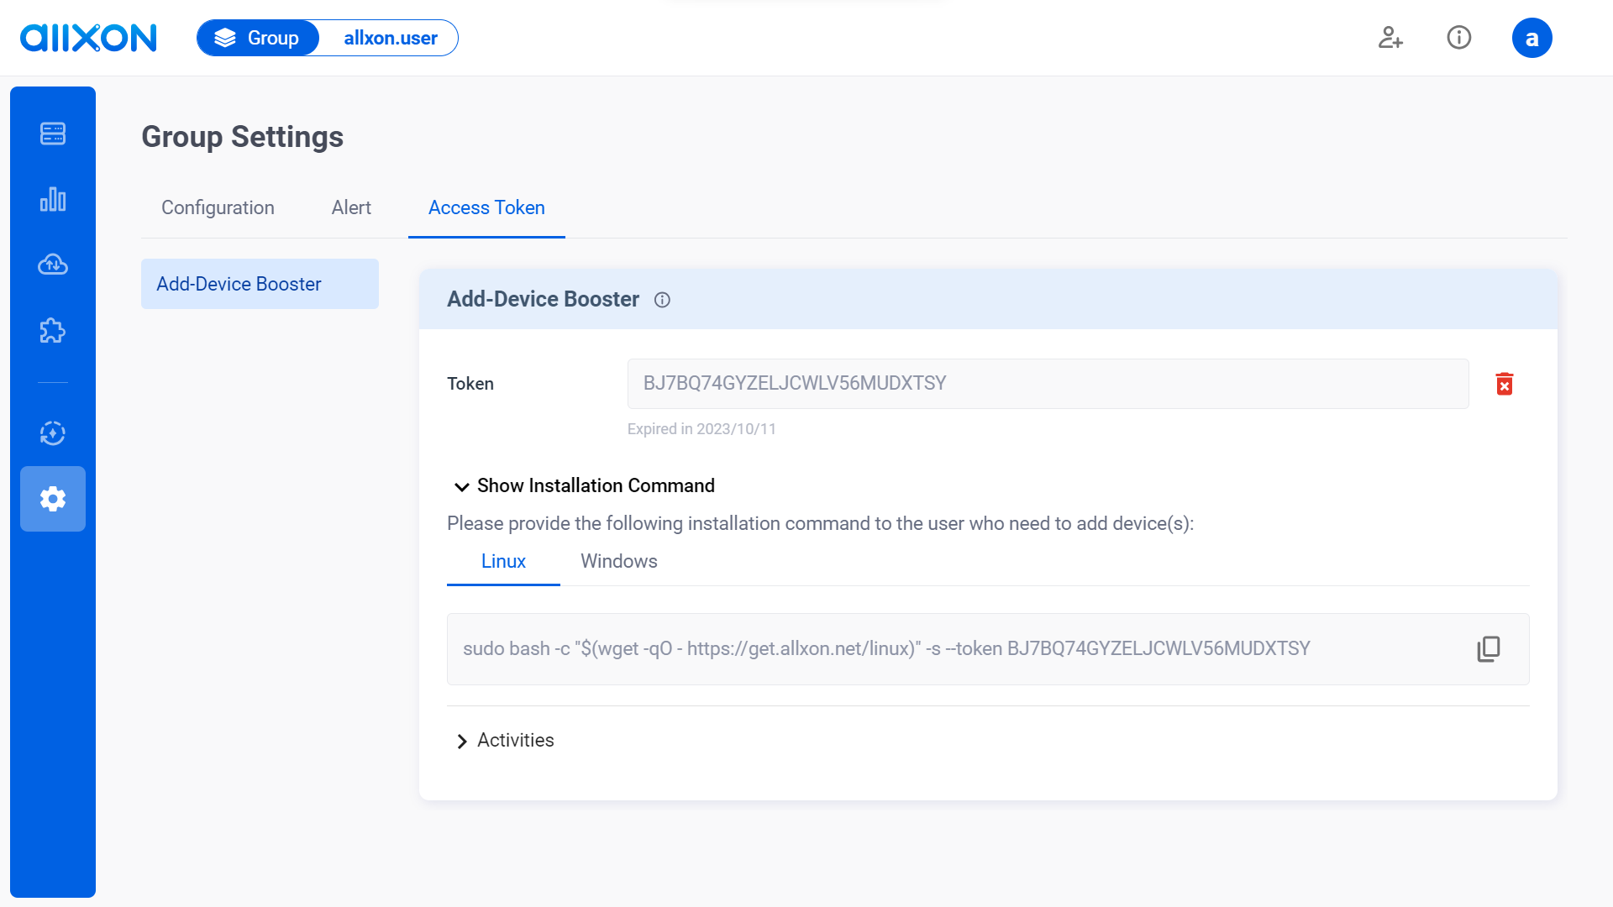Select Add-Device Booster in the side list
1613x907 pixels.
tap(260, 284)
